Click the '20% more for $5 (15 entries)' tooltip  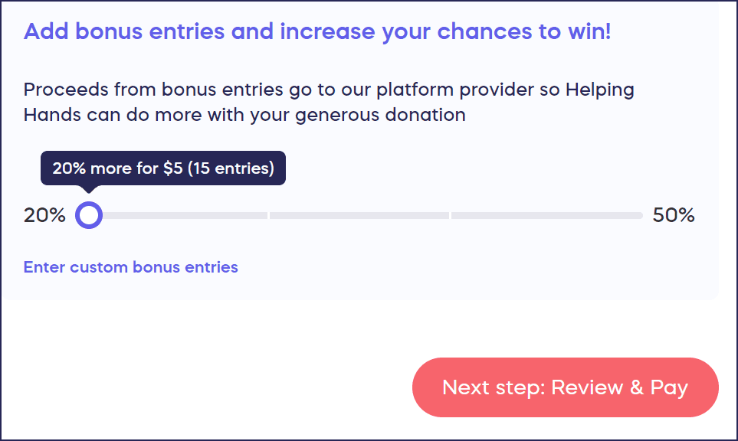(x=162, y=168)
